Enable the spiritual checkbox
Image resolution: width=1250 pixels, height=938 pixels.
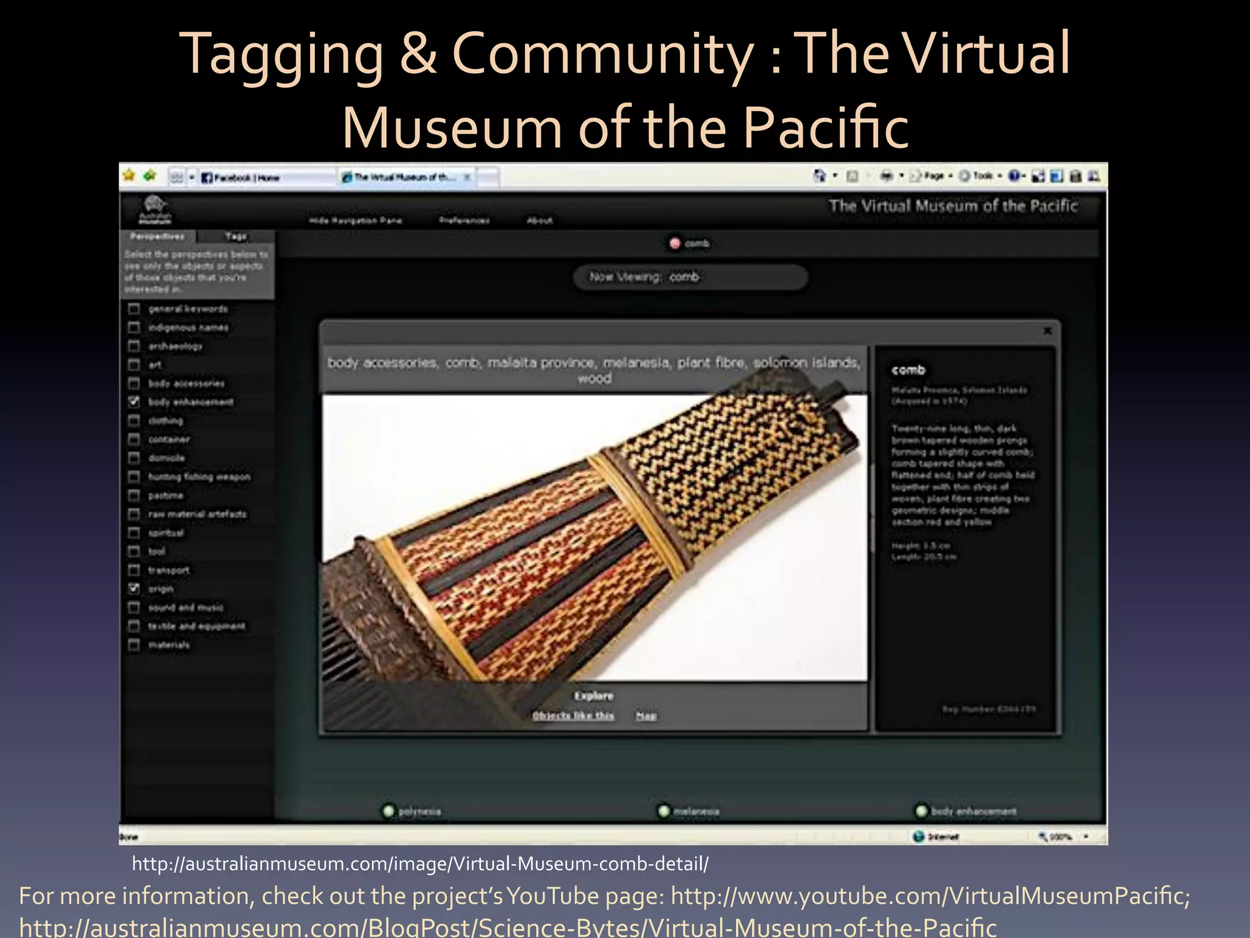coord(134,533)
